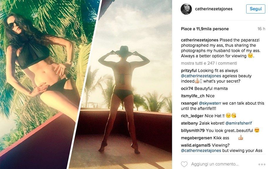This screenshot has width=270, height=169.
Task: Open billysmith79 commenter profile
Action: pos(193,130)
